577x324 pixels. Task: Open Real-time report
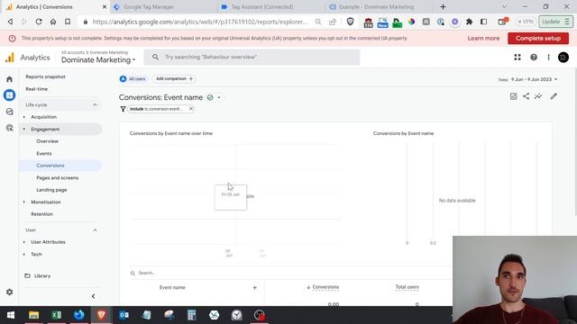click(36, 89)
